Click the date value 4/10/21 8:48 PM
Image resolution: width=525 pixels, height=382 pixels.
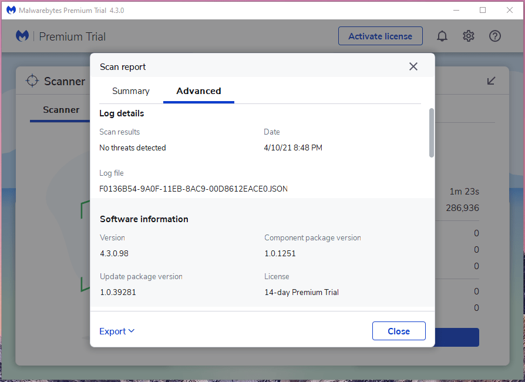tap(293, 148)
